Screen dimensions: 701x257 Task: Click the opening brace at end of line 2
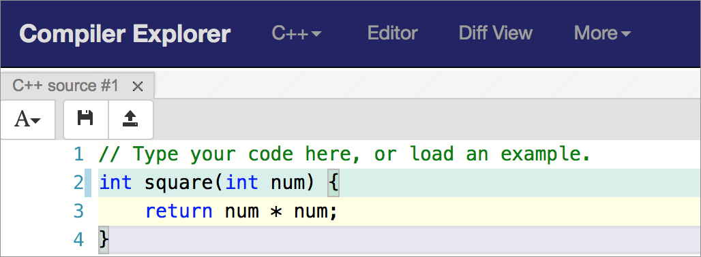click(333, 183)
